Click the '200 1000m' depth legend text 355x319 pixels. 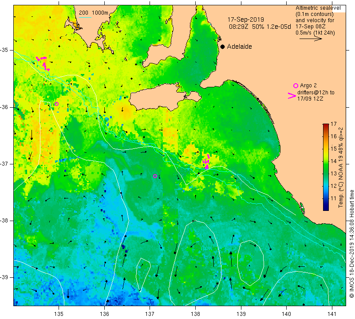click(94, 13)
